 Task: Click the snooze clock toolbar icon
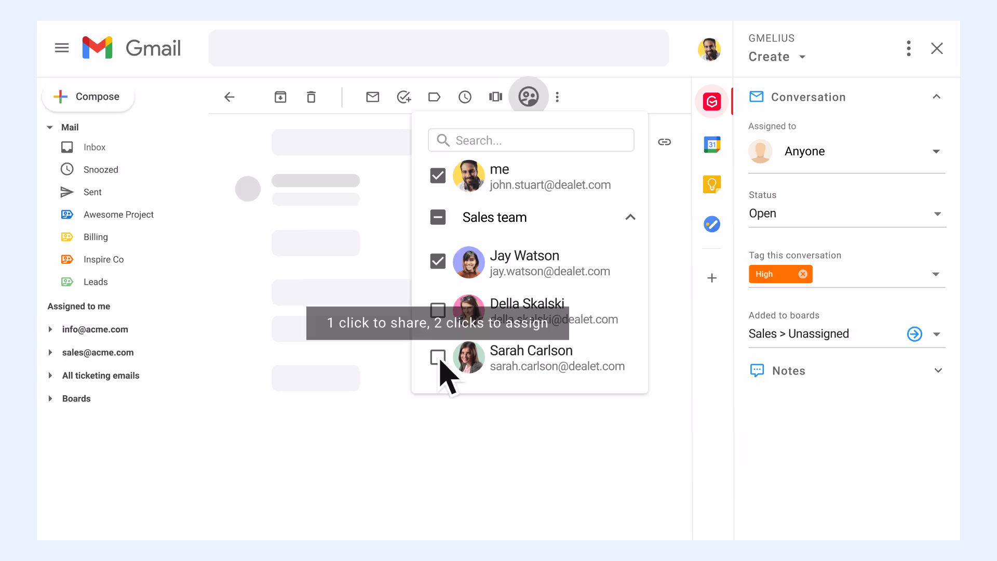(465, 97)
